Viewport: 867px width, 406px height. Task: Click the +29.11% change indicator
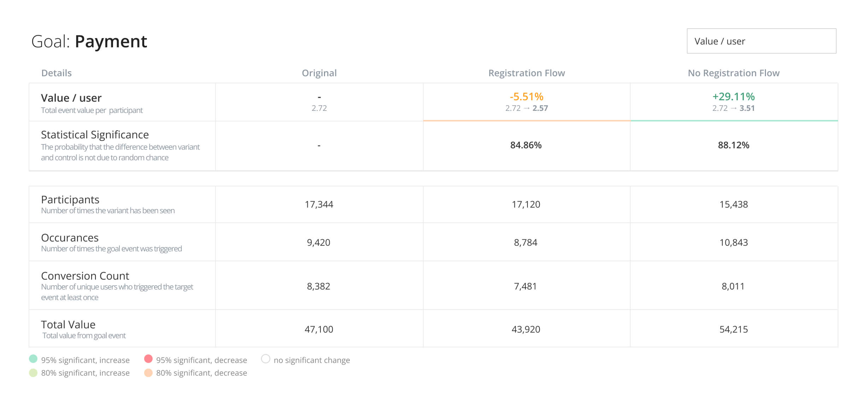click(733, 96)
